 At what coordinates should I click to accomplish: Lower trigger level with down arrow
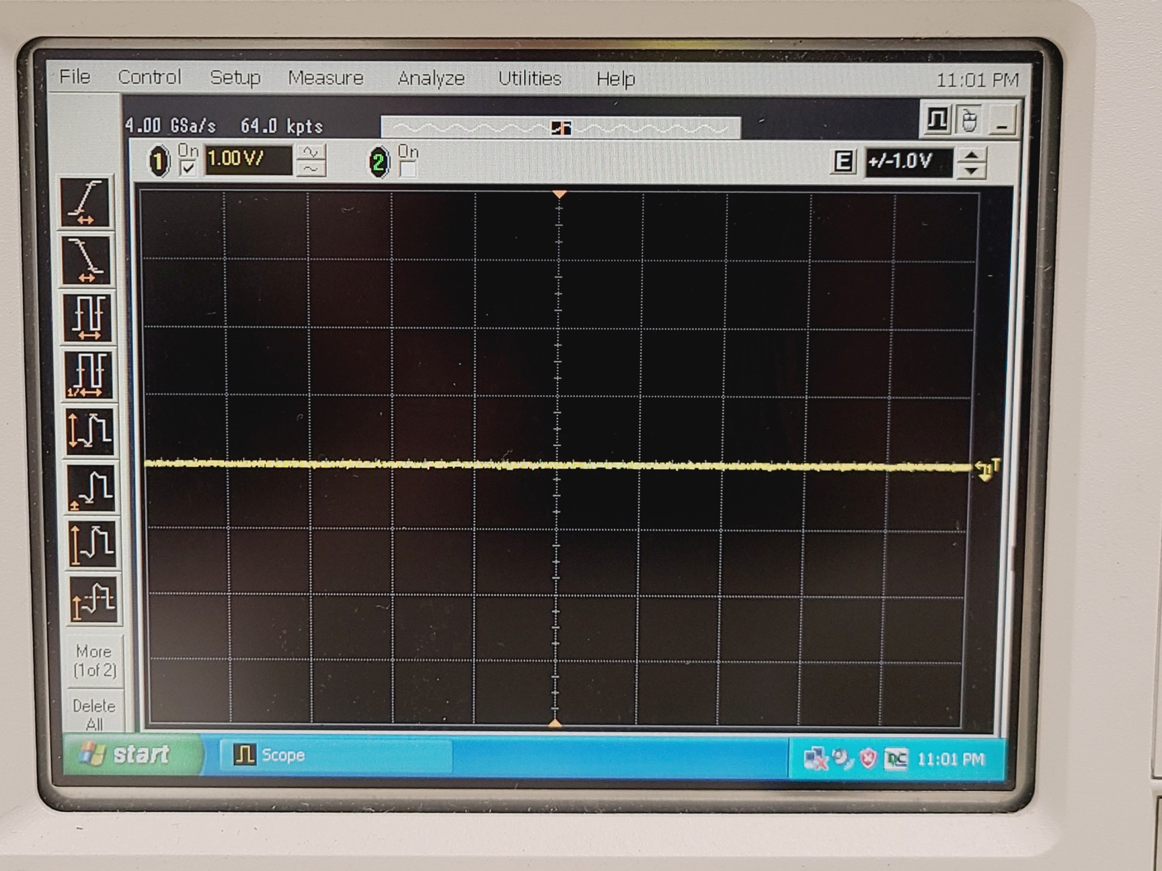[971, 171]
